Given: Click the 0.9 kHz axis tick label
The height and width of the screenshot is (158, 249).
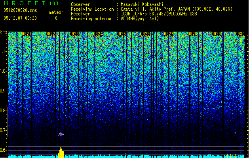Looking at the screenshot, I should pyautogui.click(x=3, y=91).
